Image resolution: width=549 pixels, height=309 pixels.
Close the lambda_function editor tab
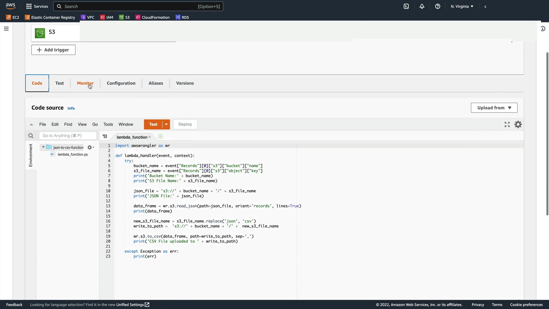coord(150,137)
